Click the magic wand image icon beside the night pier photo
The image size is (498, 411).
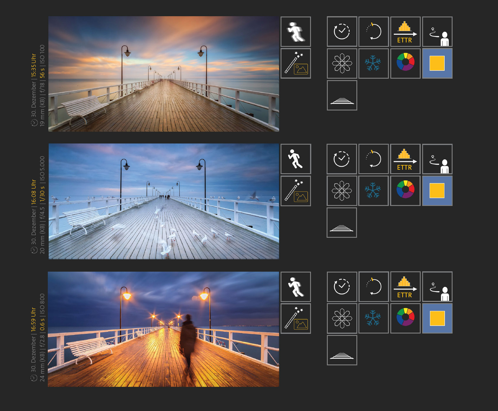click(x=296, y=318)
